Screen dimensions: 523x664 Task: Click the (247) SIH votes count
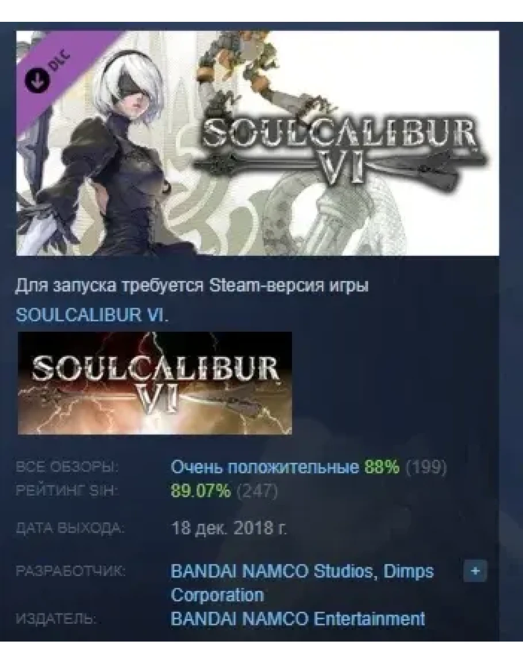pyautogui.click(x=257, y=491)
